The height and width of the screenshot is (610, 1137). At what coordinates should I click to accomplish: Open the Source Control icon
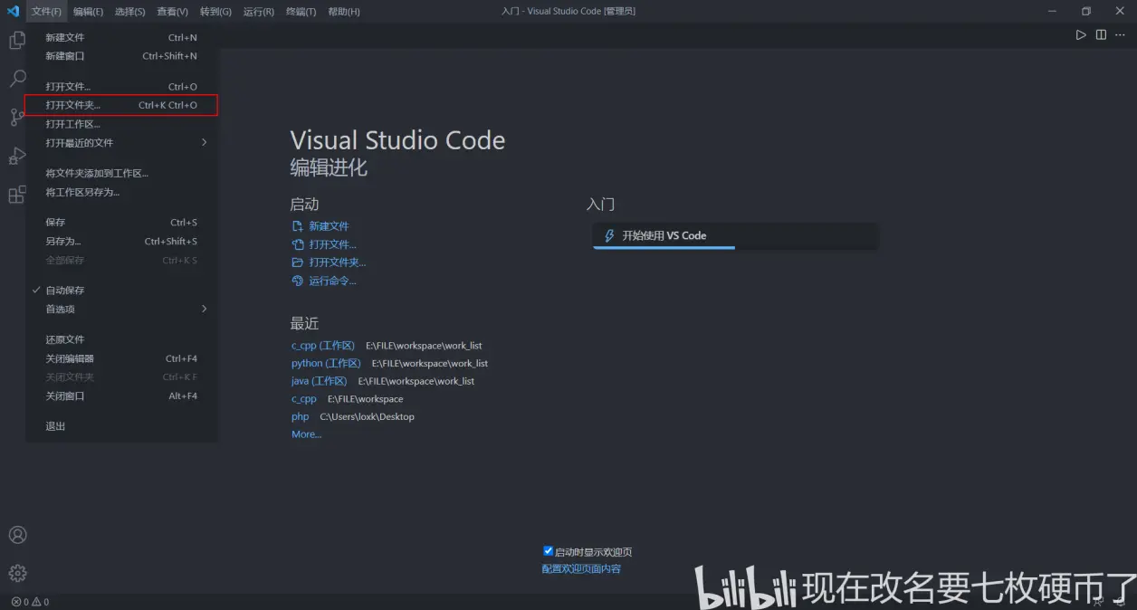pyautogui.click(x=17, y=117)
